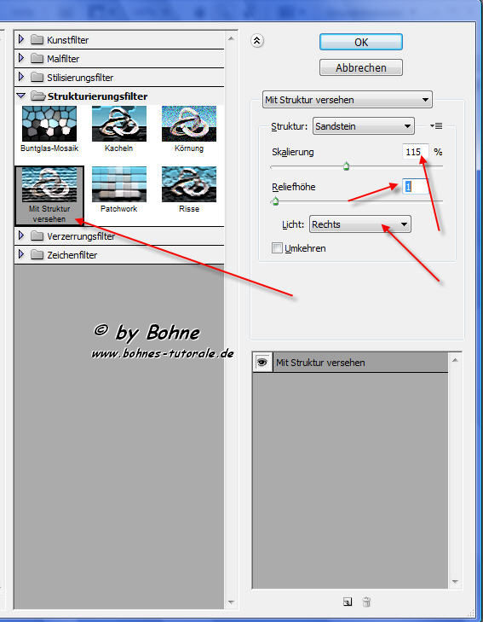Click the new effect layer icon

(348, 602)
